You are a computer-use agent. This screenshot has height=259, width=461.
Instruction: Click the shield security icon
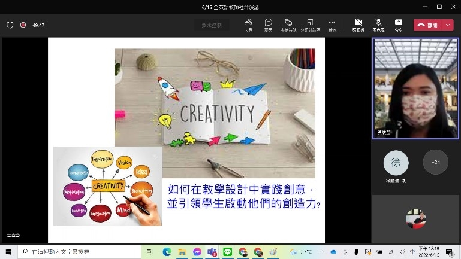(10, 25)
